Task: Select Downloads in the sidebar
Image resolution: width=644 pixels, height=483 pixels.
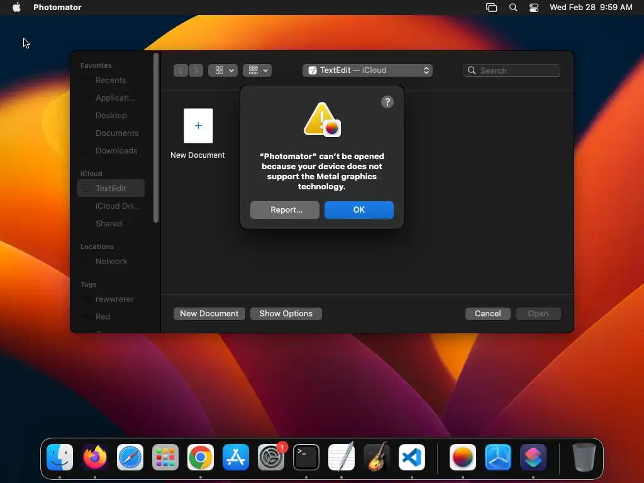Action: click(x=111, y=151)
